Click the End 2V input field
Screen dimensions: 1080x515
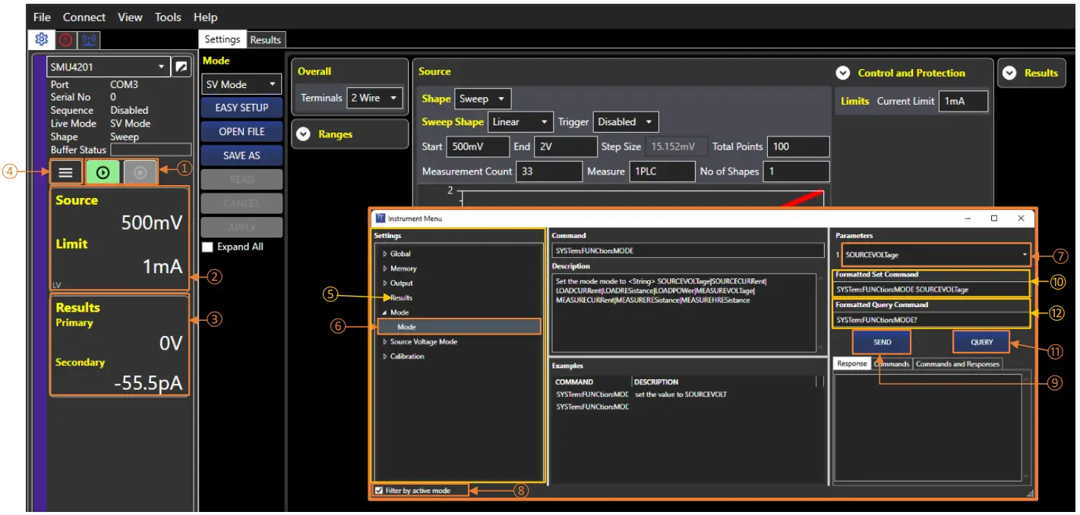tap(566, 146)
